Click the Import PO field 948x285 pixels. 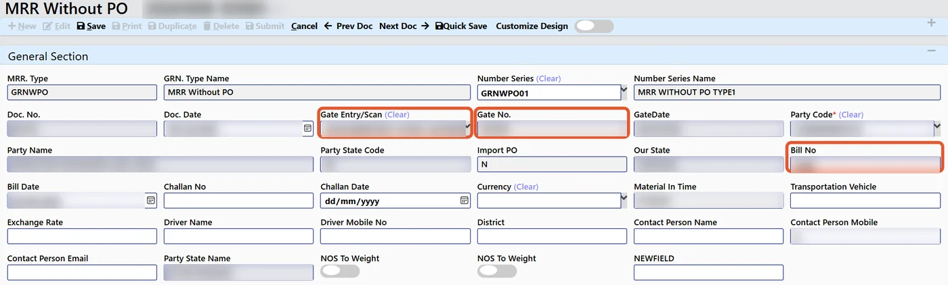(552, 164)
